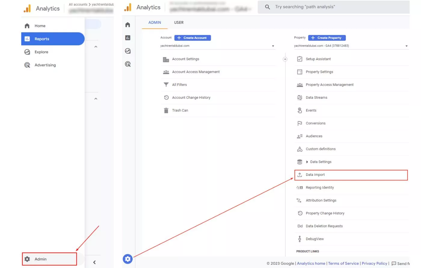Click Account Settings building icon

[166, 59]
